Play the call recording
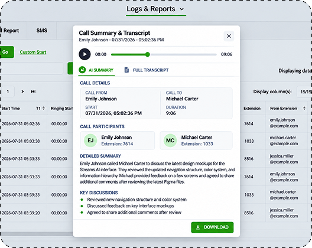The height and width of the screenshot is (248, 312). tap(84, 54)
